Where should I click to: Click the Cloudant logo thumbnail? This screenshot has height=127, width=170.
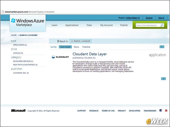(60, 57)
